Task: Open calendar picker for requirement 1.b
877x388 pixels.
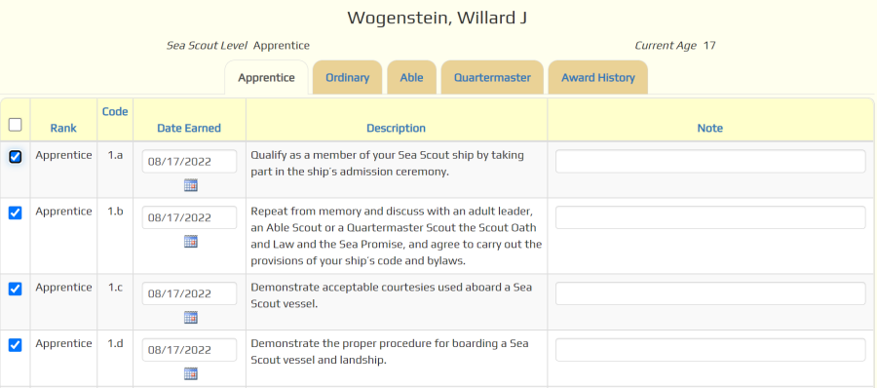Action: pos(191,242)
